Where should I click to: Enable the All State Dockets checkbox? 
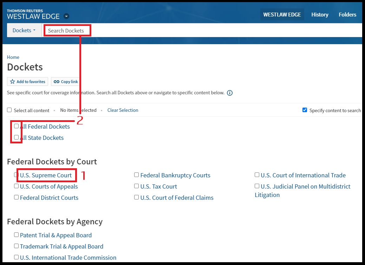pyautogui.click(x=17, y=137)
